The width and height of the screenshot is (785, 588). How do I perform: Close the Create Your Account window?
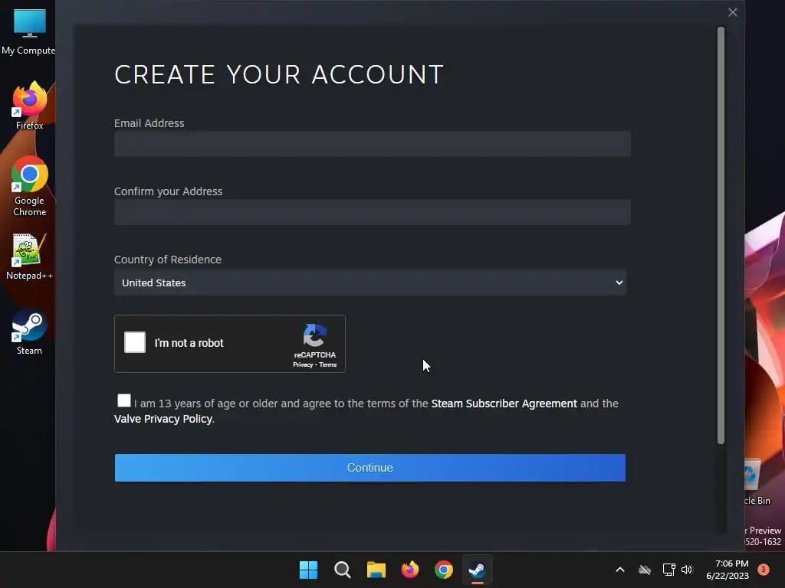[732, 12]
